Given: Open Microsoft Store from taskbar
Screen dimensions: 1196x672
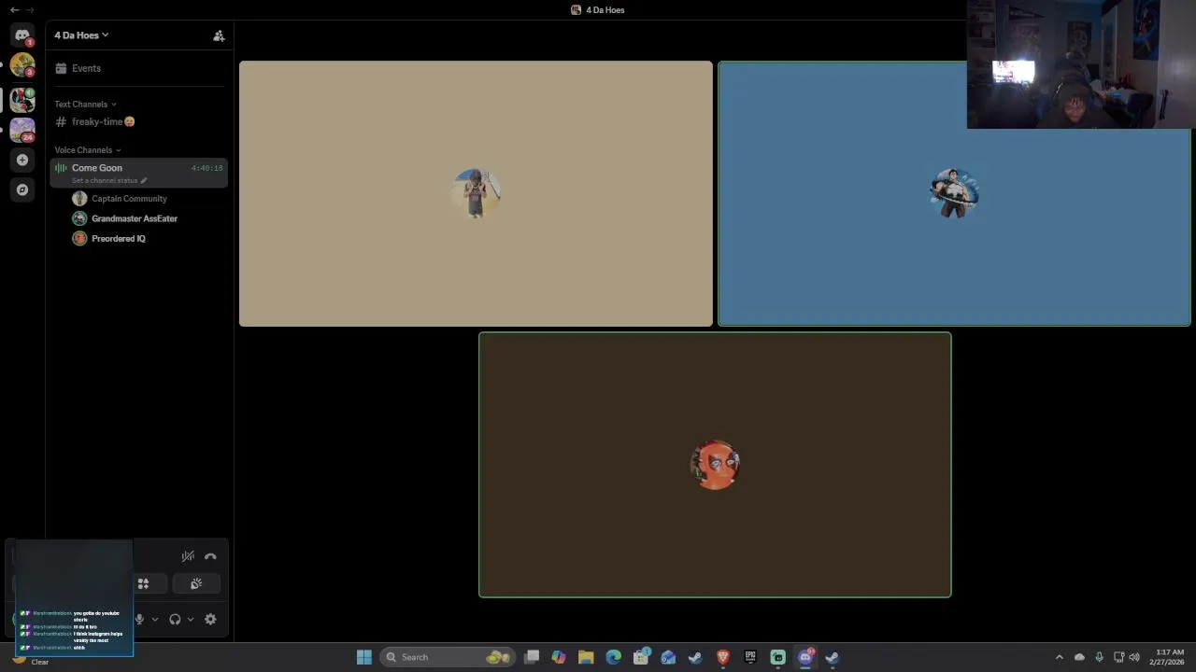Looking at the screenshot, I should [641, 657].
